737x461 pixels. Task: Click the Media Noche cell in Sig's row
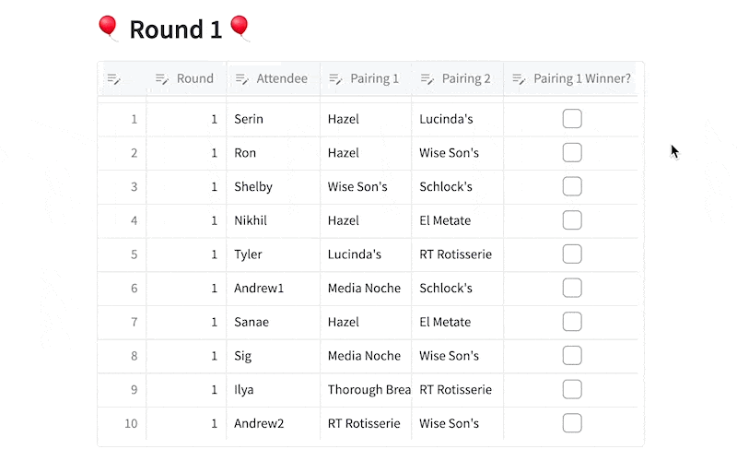coord(366,356)
